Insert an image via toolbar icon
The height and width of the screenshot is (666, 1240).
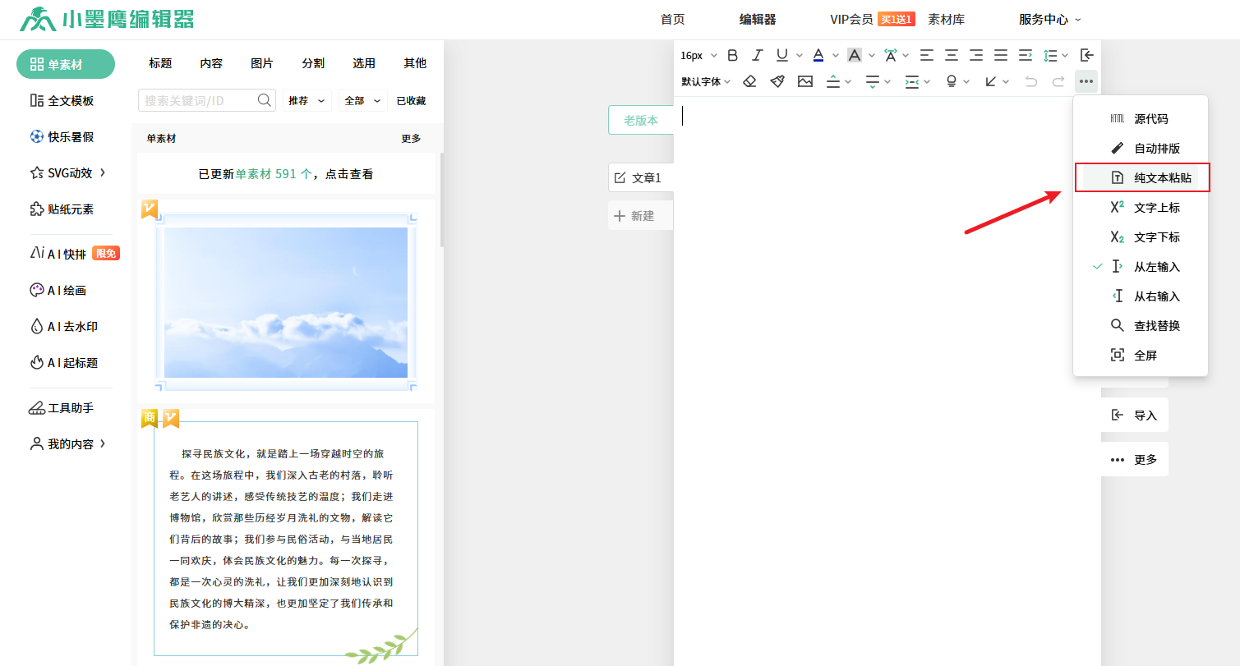pos(805,81)
